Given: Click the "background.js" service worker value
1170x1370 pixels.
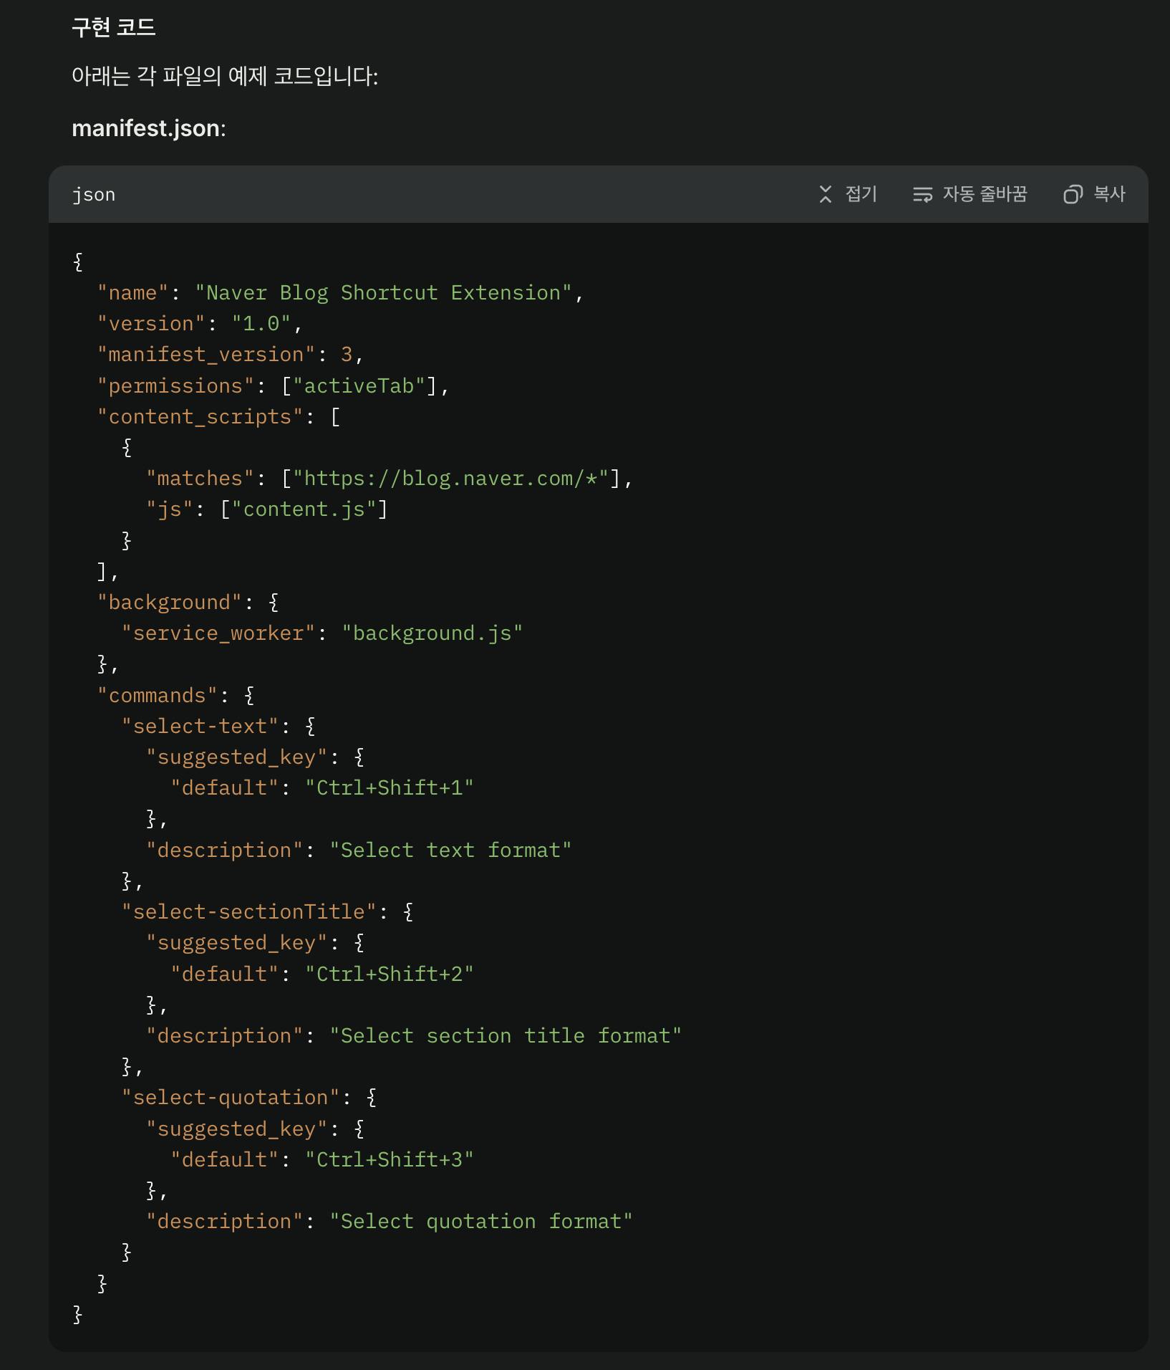Looking at the screenshot, I should pyautogui.click(x=432, y=633).
